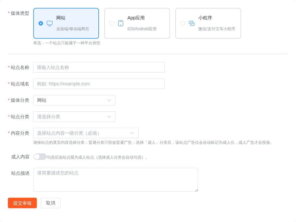Screen dimensions: 296x222
Task: Click the text 勾选后该站点视为成人站点
Action: 97,157
